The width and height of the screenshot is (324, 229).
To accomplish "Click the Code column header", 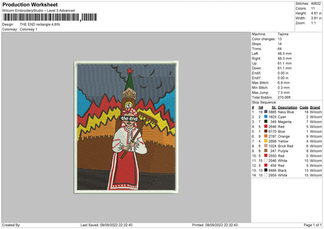I will tap(304, 107).
